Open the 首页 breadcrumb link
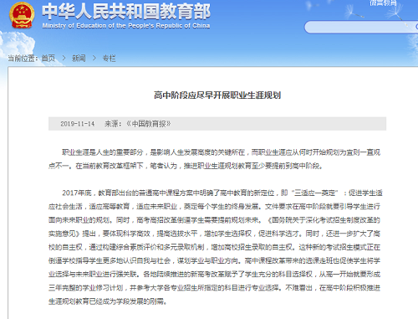 tap(48, 58)
